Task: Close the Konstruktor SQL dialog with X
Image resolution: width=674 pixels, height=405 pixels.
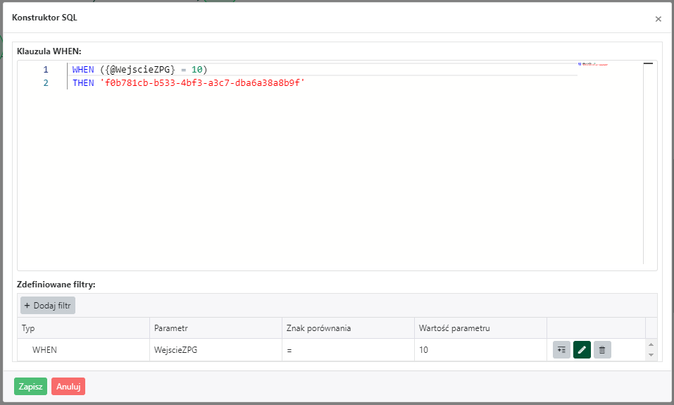Action: coord(658,19)
